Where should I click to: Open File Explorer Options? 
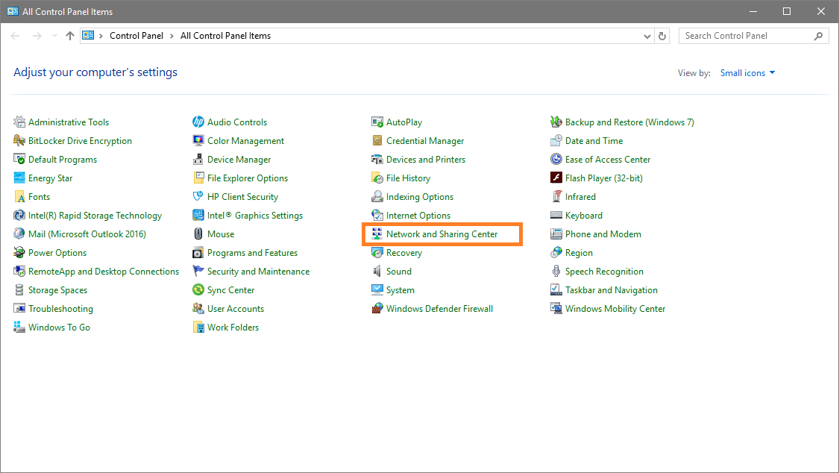248,178
